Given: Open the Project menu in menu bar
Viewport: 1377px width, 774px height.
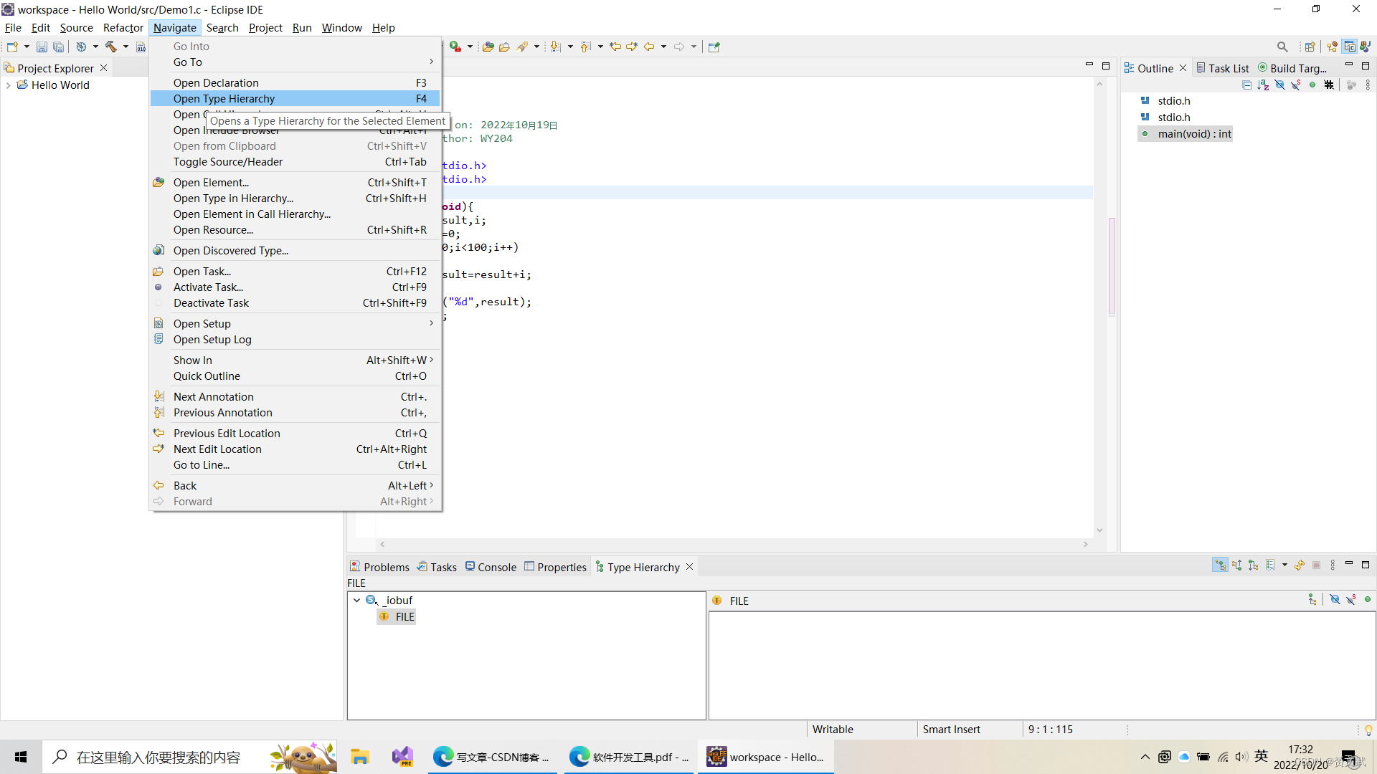Looking at the screenshot, I should [x=265, y=28].
